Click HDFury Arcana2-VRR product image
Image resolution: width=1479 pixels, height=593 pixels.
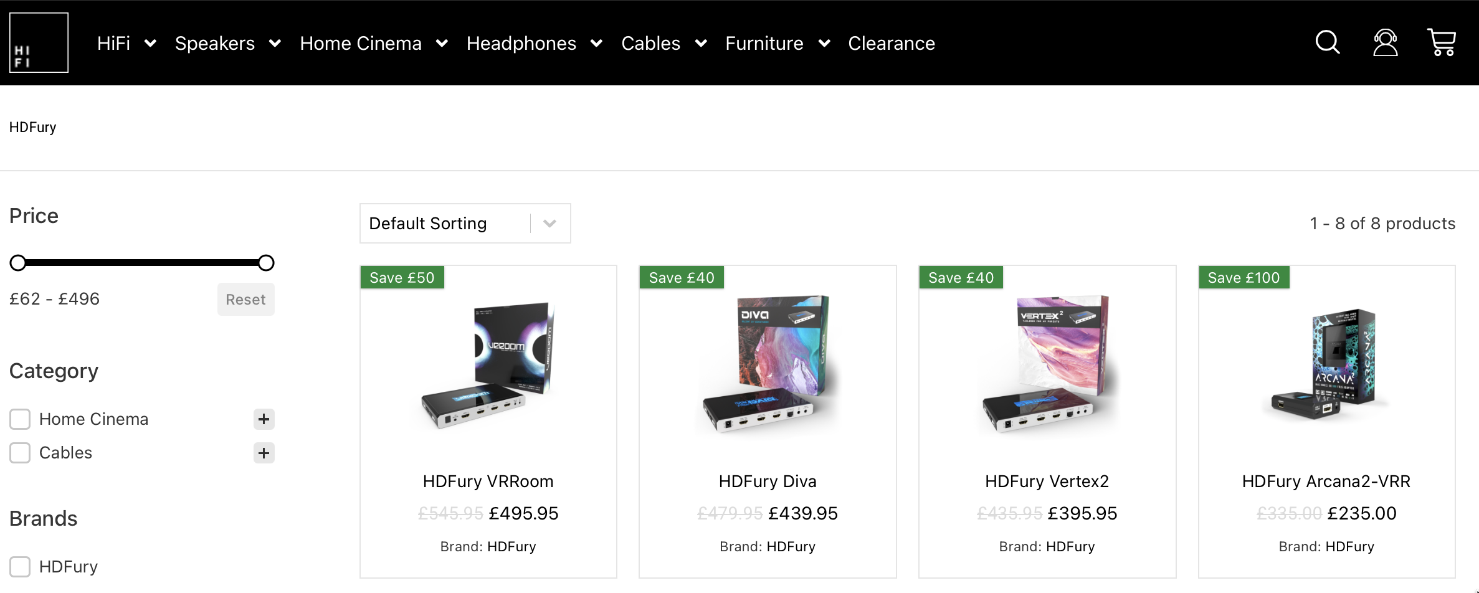(1326, 366)
